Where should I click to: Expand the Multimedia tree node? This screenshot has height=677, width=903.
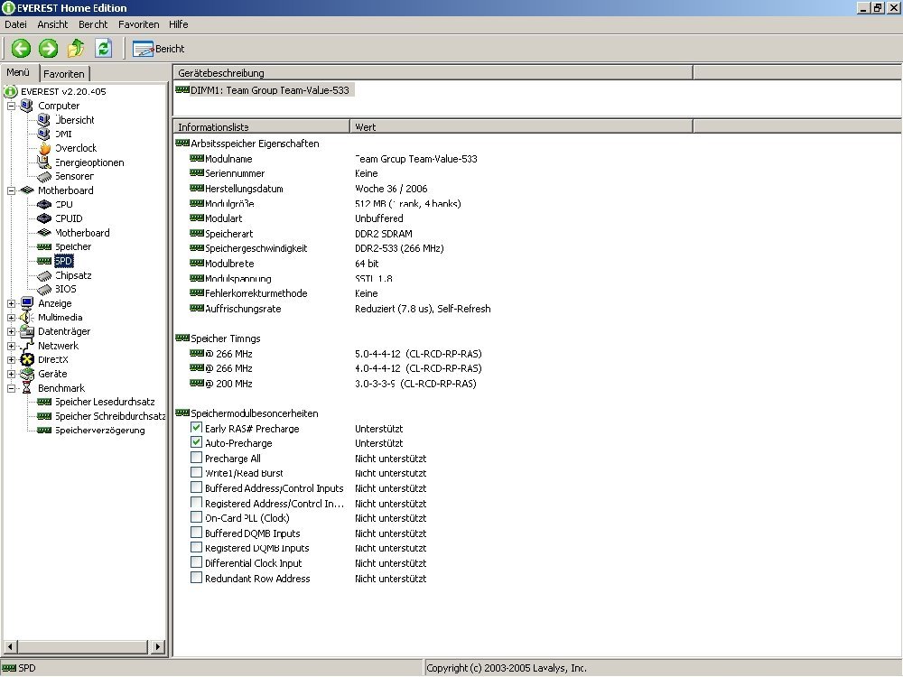(x=12, y=318)
